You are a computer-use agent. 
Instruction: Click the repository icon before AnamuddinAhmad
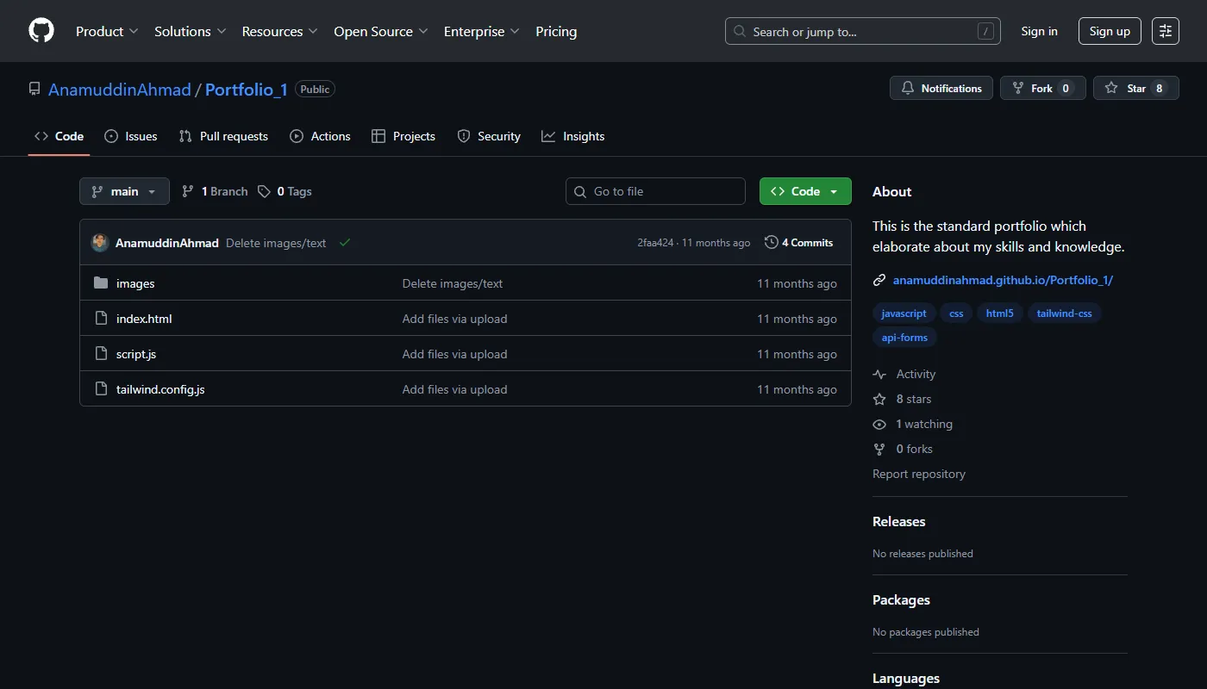click(x=34, y=89)
